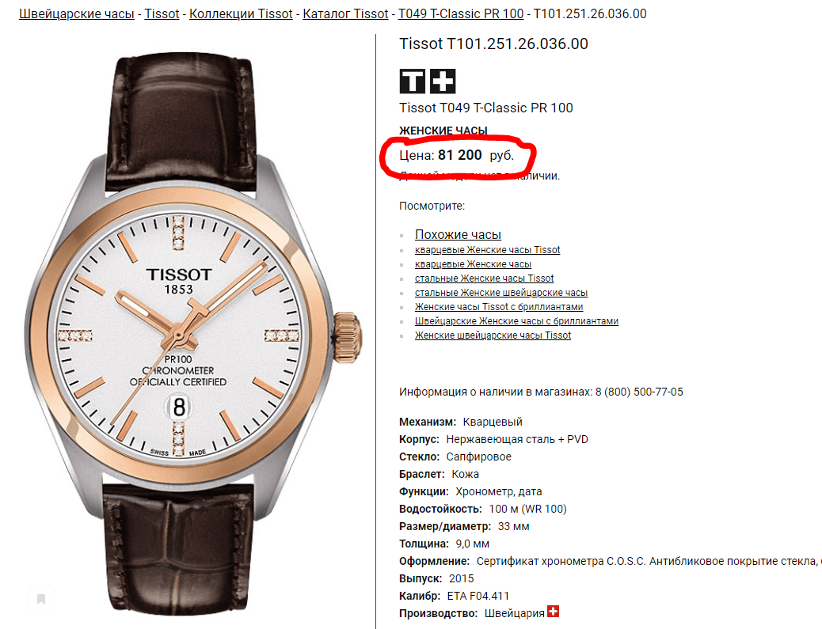The image size is (822, 629).
Task: Open the Швейцарские часы breadcrumb link
Action: tap(77, 13)
